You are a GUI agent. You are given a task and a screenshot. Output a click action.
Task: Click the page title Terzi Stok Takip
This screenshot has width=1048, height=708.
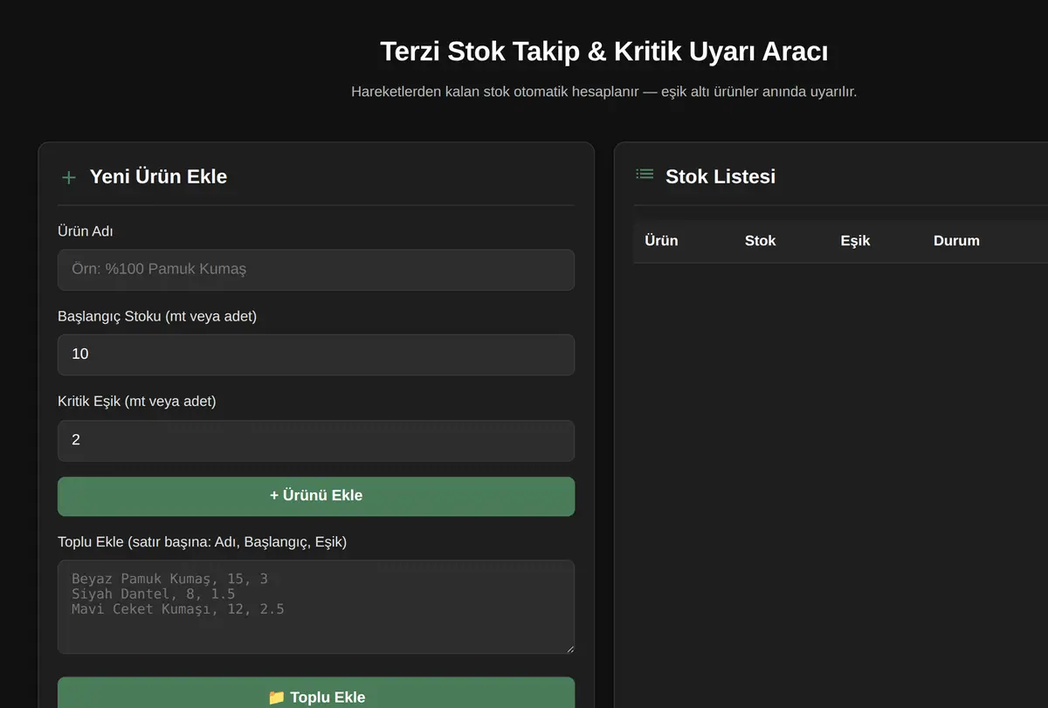pyautogui.click(x=603, y=52)
